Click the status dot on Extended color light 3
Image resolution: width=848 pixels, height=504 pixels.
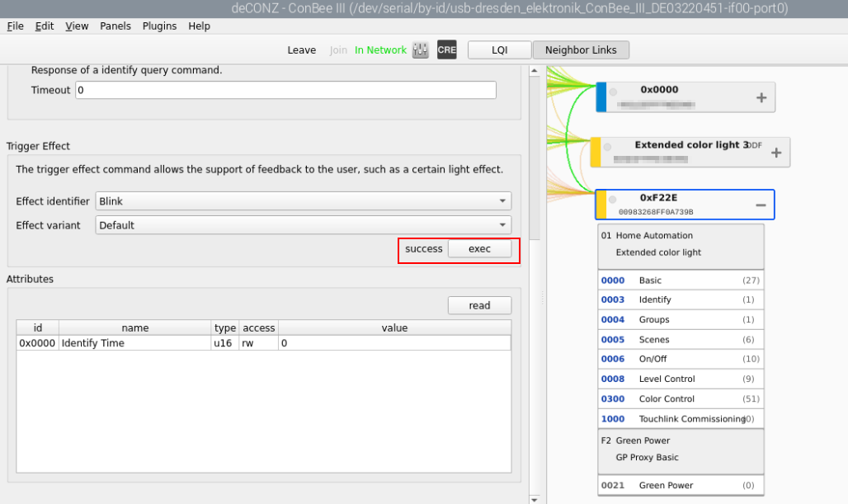point(607,147)
